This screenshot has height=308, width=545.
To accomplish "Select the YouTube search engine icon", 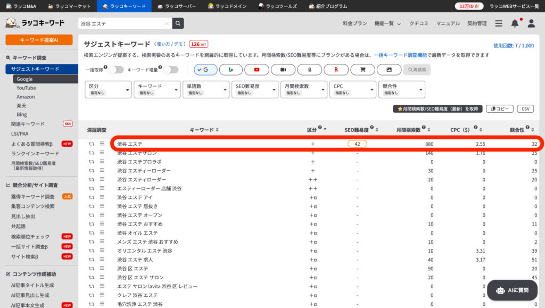I will pyautogui.click(x=257, y=70).
